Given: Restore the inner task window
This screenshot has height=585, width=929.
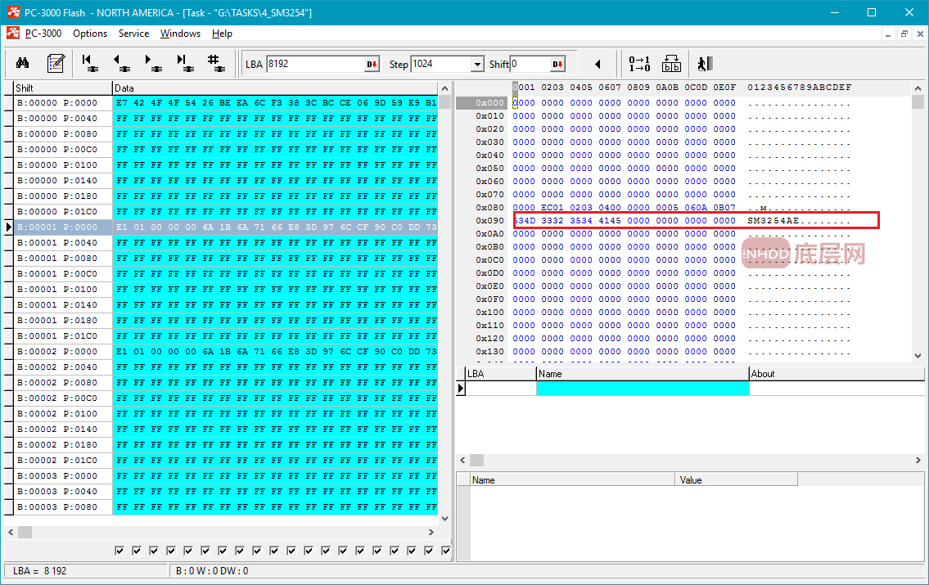Looking at the screenshot, I should (904, 34).
